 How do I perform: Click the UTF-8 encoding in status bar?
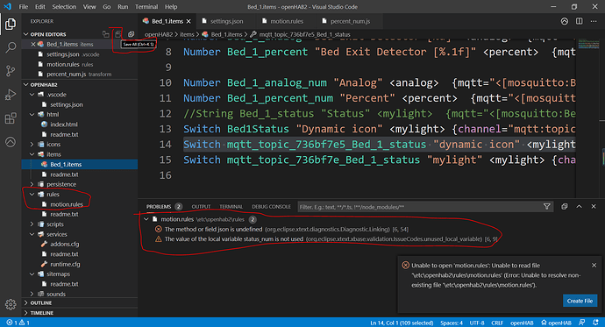click(476, 323)
